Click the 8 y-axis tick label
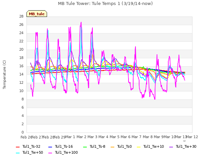Image resolution: width=212 pixels, height=159 pixels. tap(23, 99)
